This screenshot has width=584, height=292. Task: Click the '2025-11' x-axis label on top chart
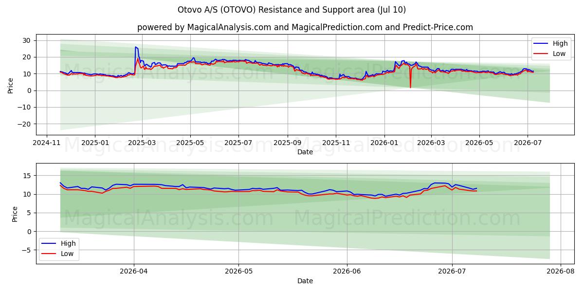[x=335, y=143]
